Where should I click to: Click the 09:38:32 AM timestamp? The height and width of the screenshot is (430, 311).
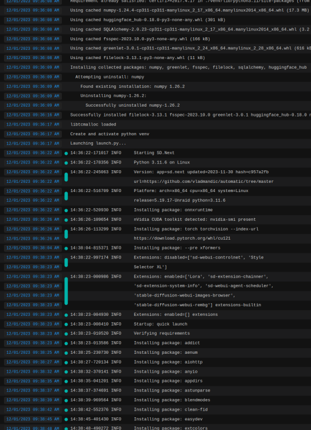pyautogui.click(x=33, y=372)
